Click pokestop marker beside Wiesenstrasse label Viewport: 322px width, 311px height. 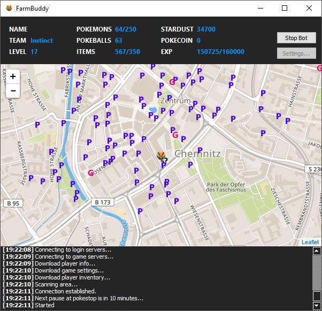(x=177, y=201)
